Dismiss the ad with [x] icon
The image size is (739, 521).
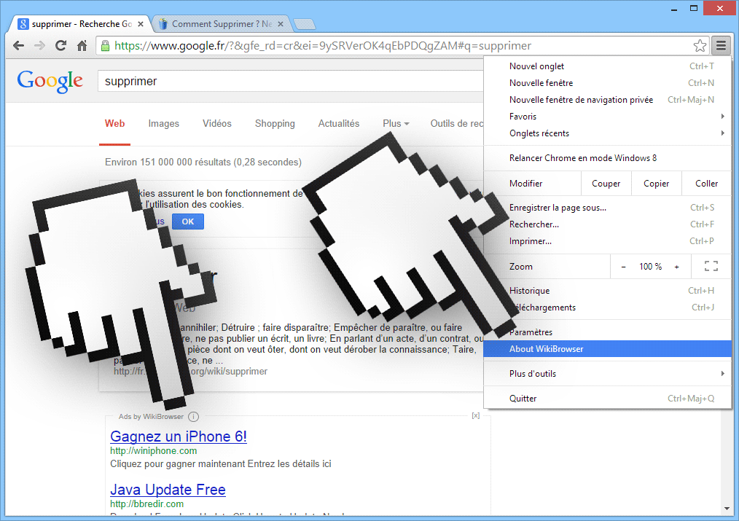(476, 415)
